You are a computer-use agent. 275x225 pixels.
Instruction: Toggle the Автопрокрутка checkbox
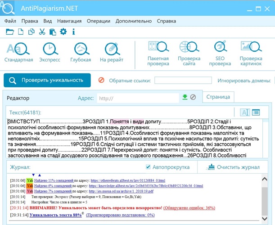pyautogui.click(x=148, y=167)
